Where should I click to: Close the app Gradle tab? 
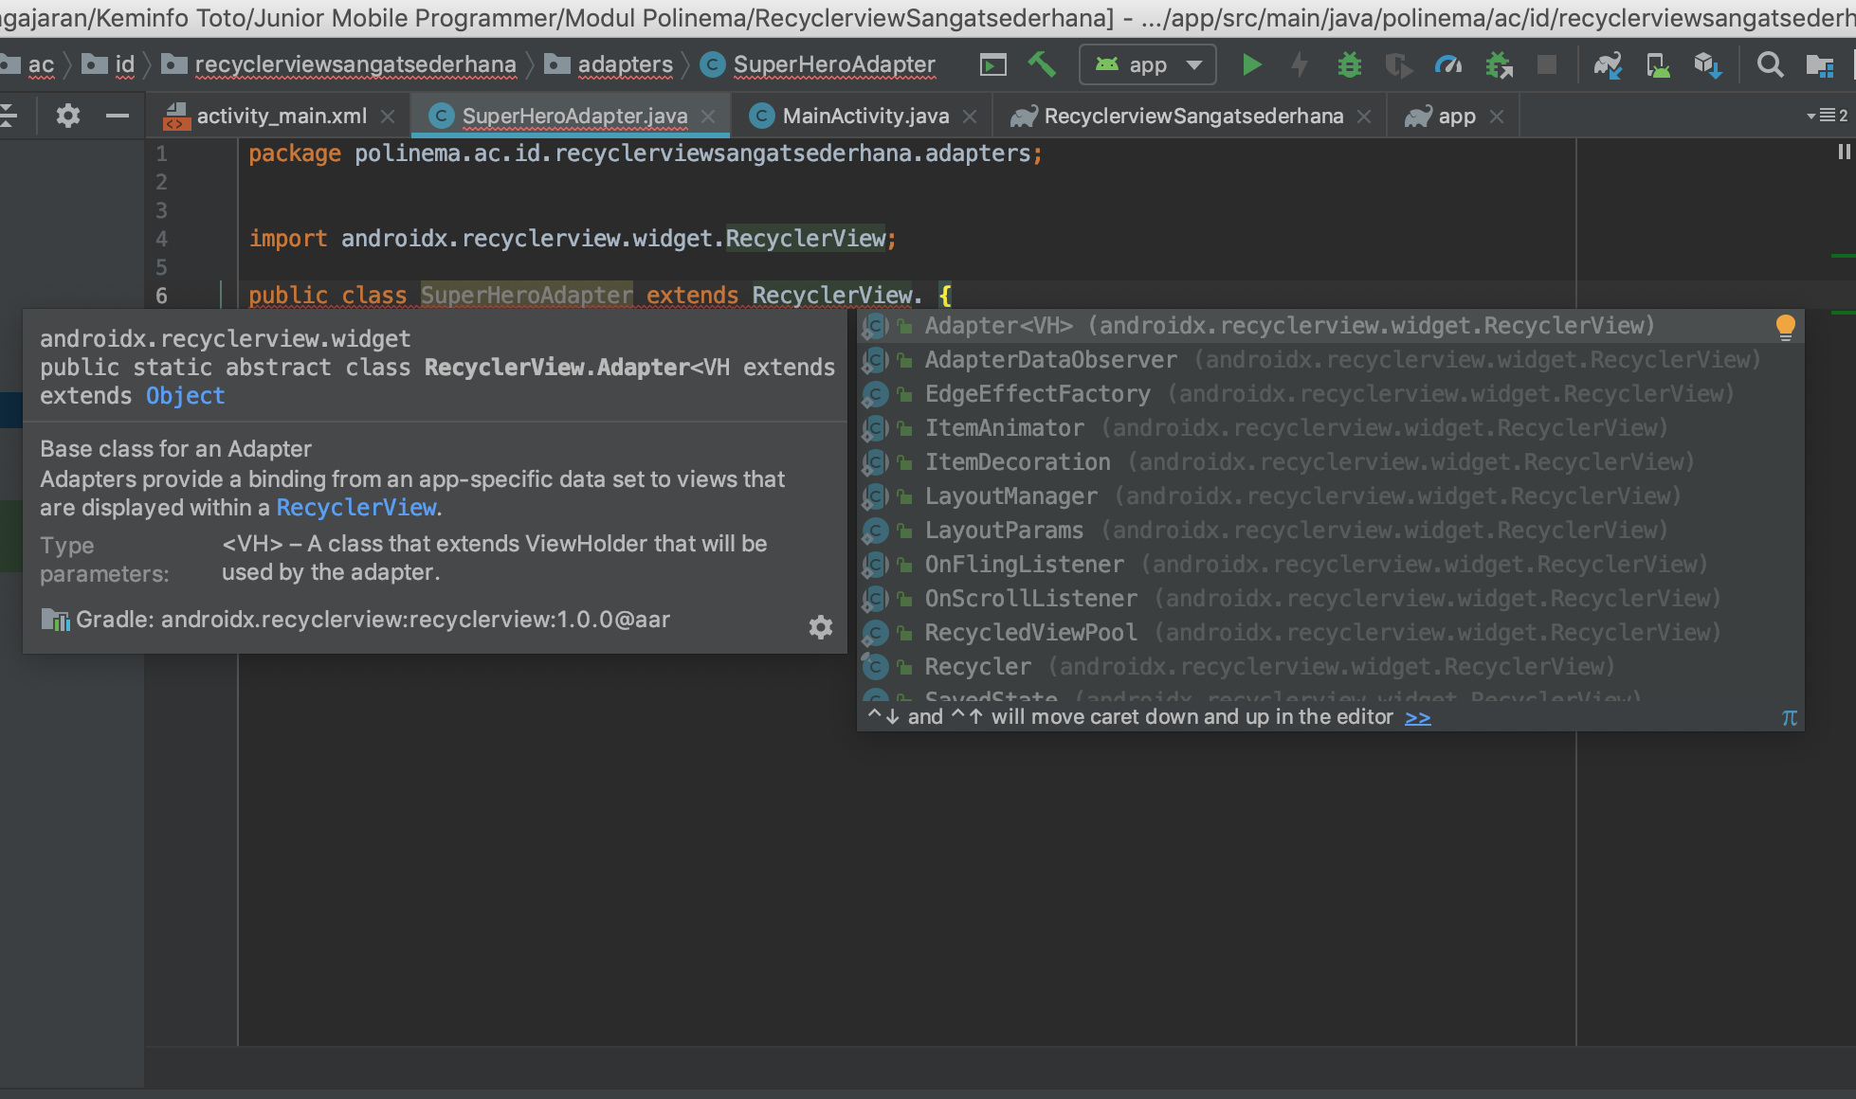click(x=1497, y=116)
